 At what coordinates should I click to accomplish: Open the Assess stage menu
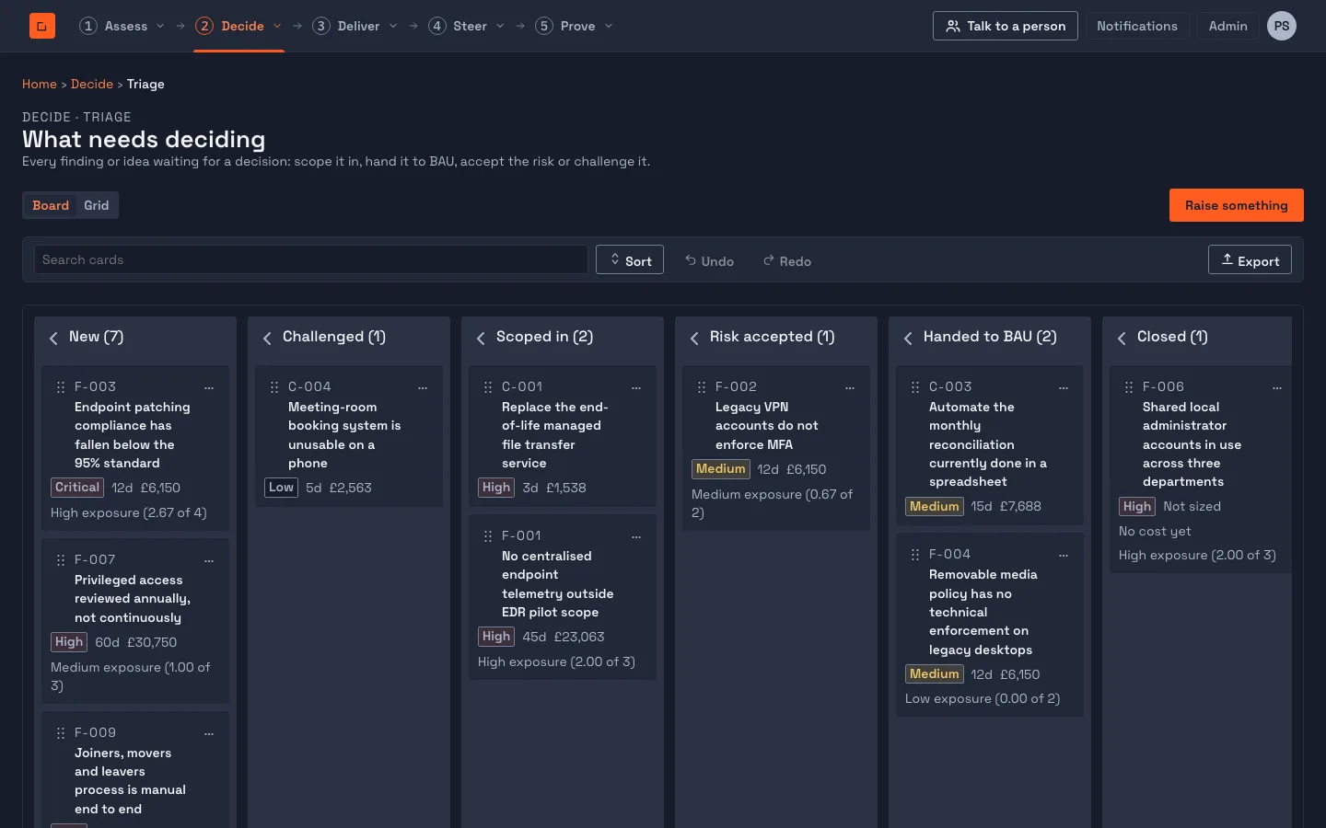coord(122,26)
